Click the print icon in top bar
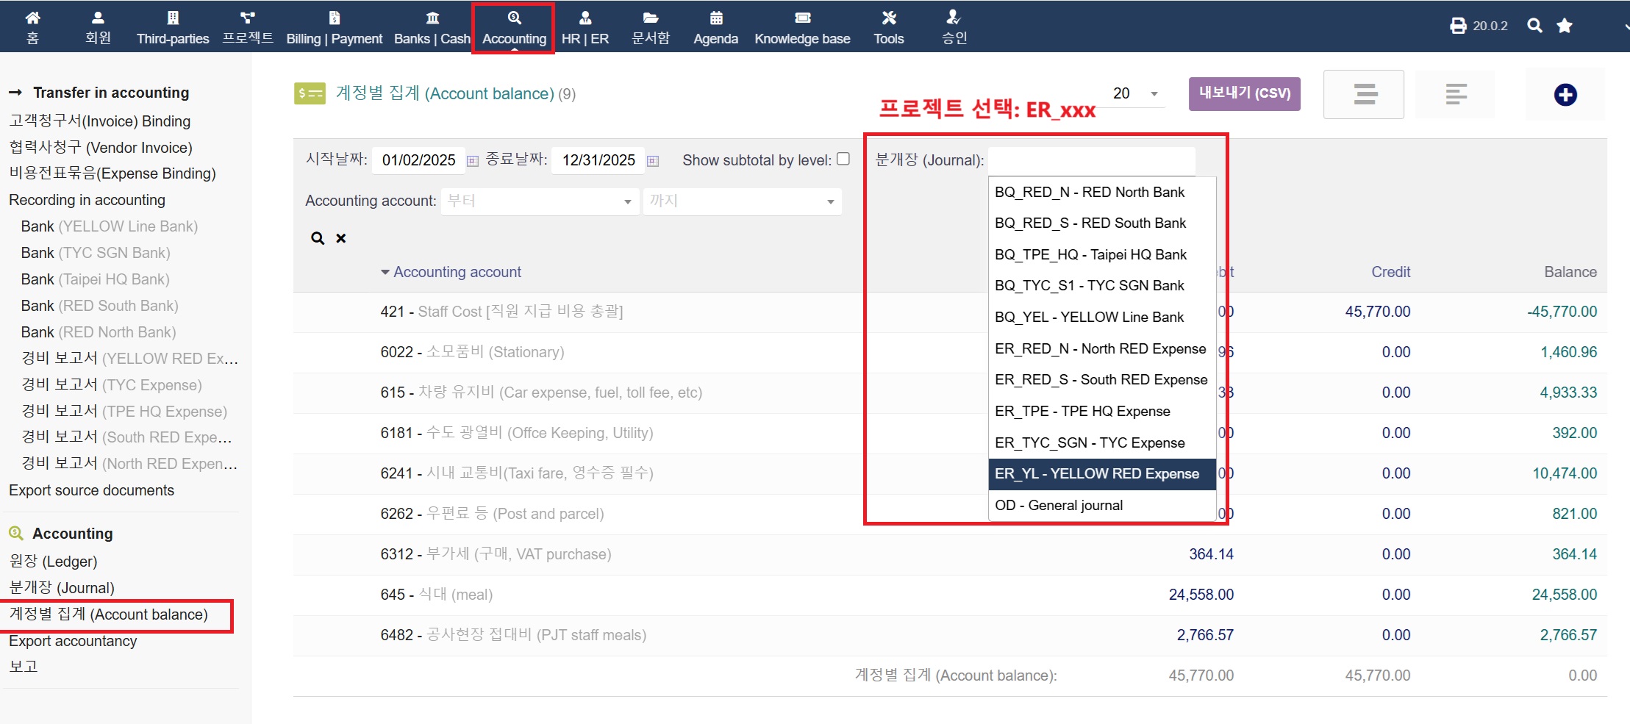Image resolution: width=1630 pixels, height=724 pixels. point(1457,26)
